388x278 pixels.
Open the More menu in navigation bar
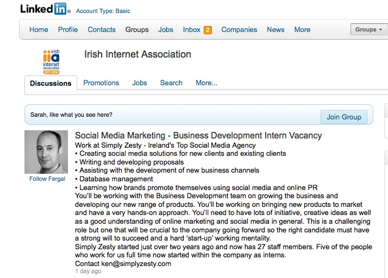tap(302, 30)
